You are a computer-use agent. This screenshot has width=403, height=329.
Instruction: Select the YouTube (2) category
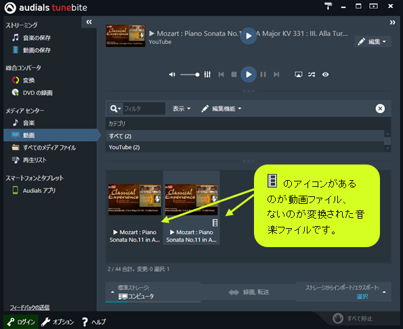click(x=245, y=147)
